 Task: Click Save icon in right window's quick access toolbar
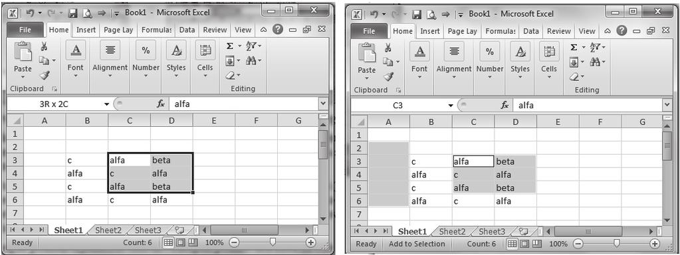click(417, 15)
